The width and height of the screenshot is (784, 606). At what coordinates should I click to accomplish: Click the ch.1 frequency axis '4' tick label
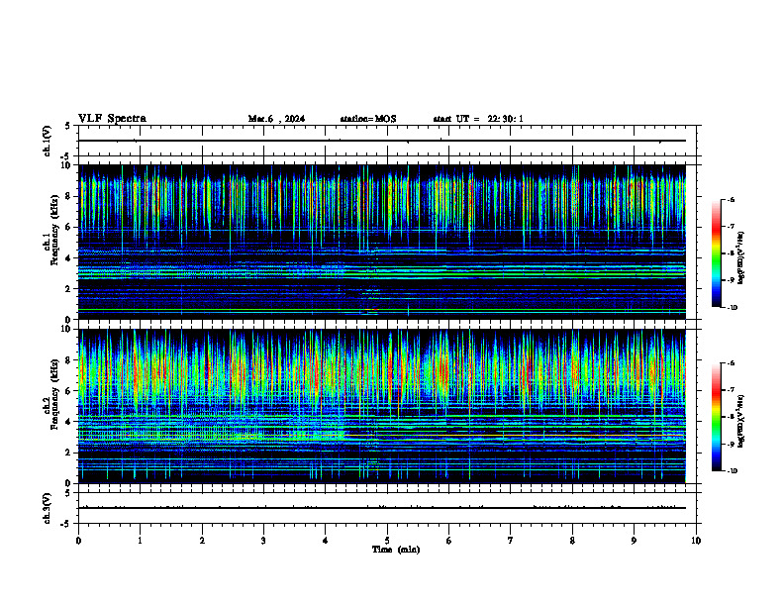69,258
